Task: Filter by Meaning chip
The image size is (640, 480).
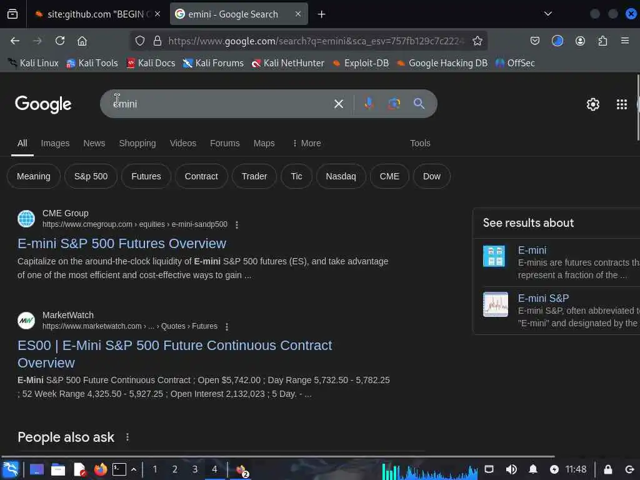Action: click(x=34, y=176)
